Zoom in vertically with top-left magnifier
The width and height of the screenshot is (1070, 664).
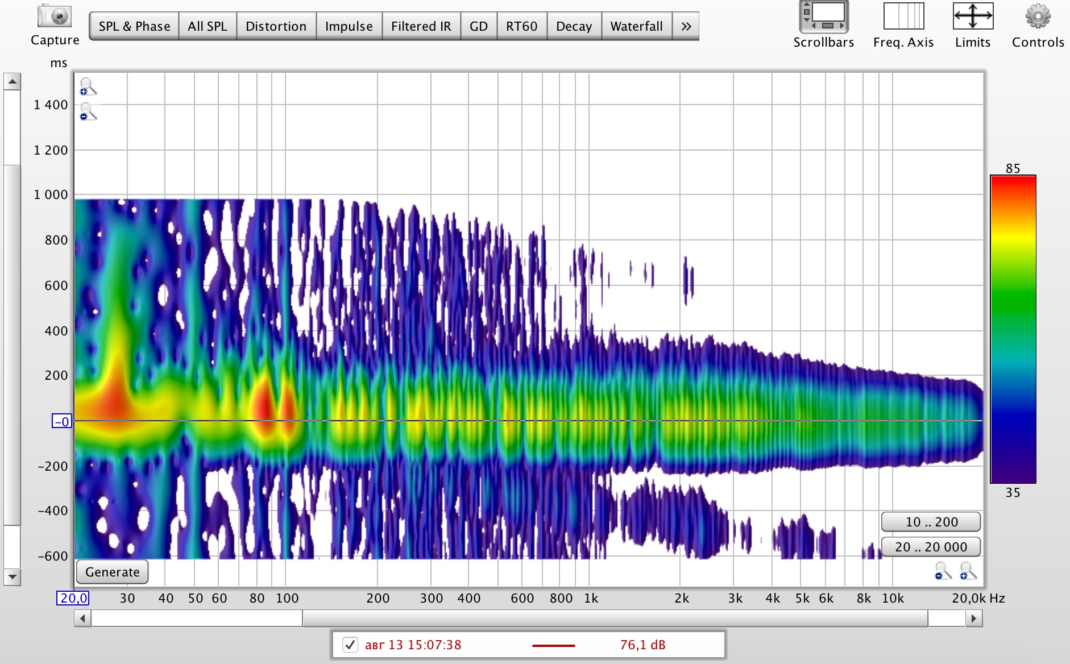click(x=88, y=87)
